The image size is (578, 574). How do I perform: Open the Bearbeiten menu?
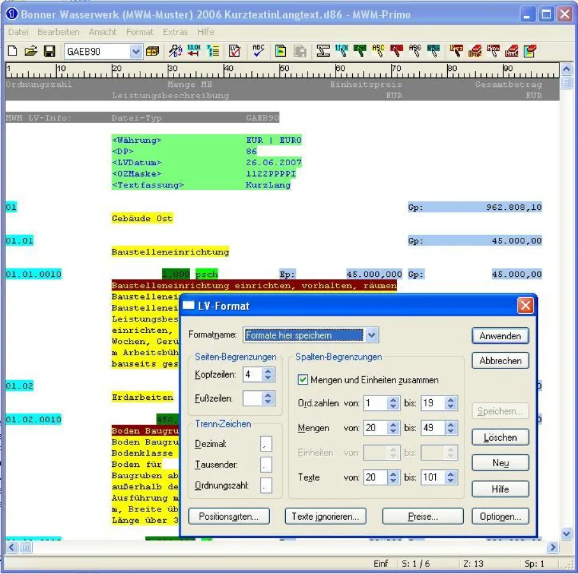(59, 32)
